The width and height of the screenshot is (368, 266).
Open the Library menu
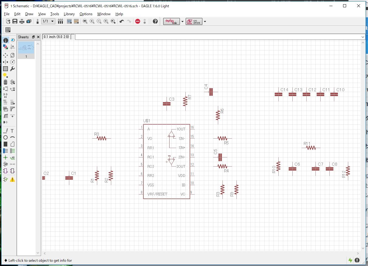point(69,14)
